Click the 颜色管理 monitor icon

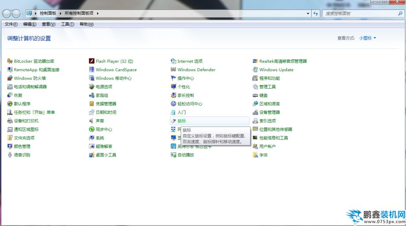pos(10,147)
